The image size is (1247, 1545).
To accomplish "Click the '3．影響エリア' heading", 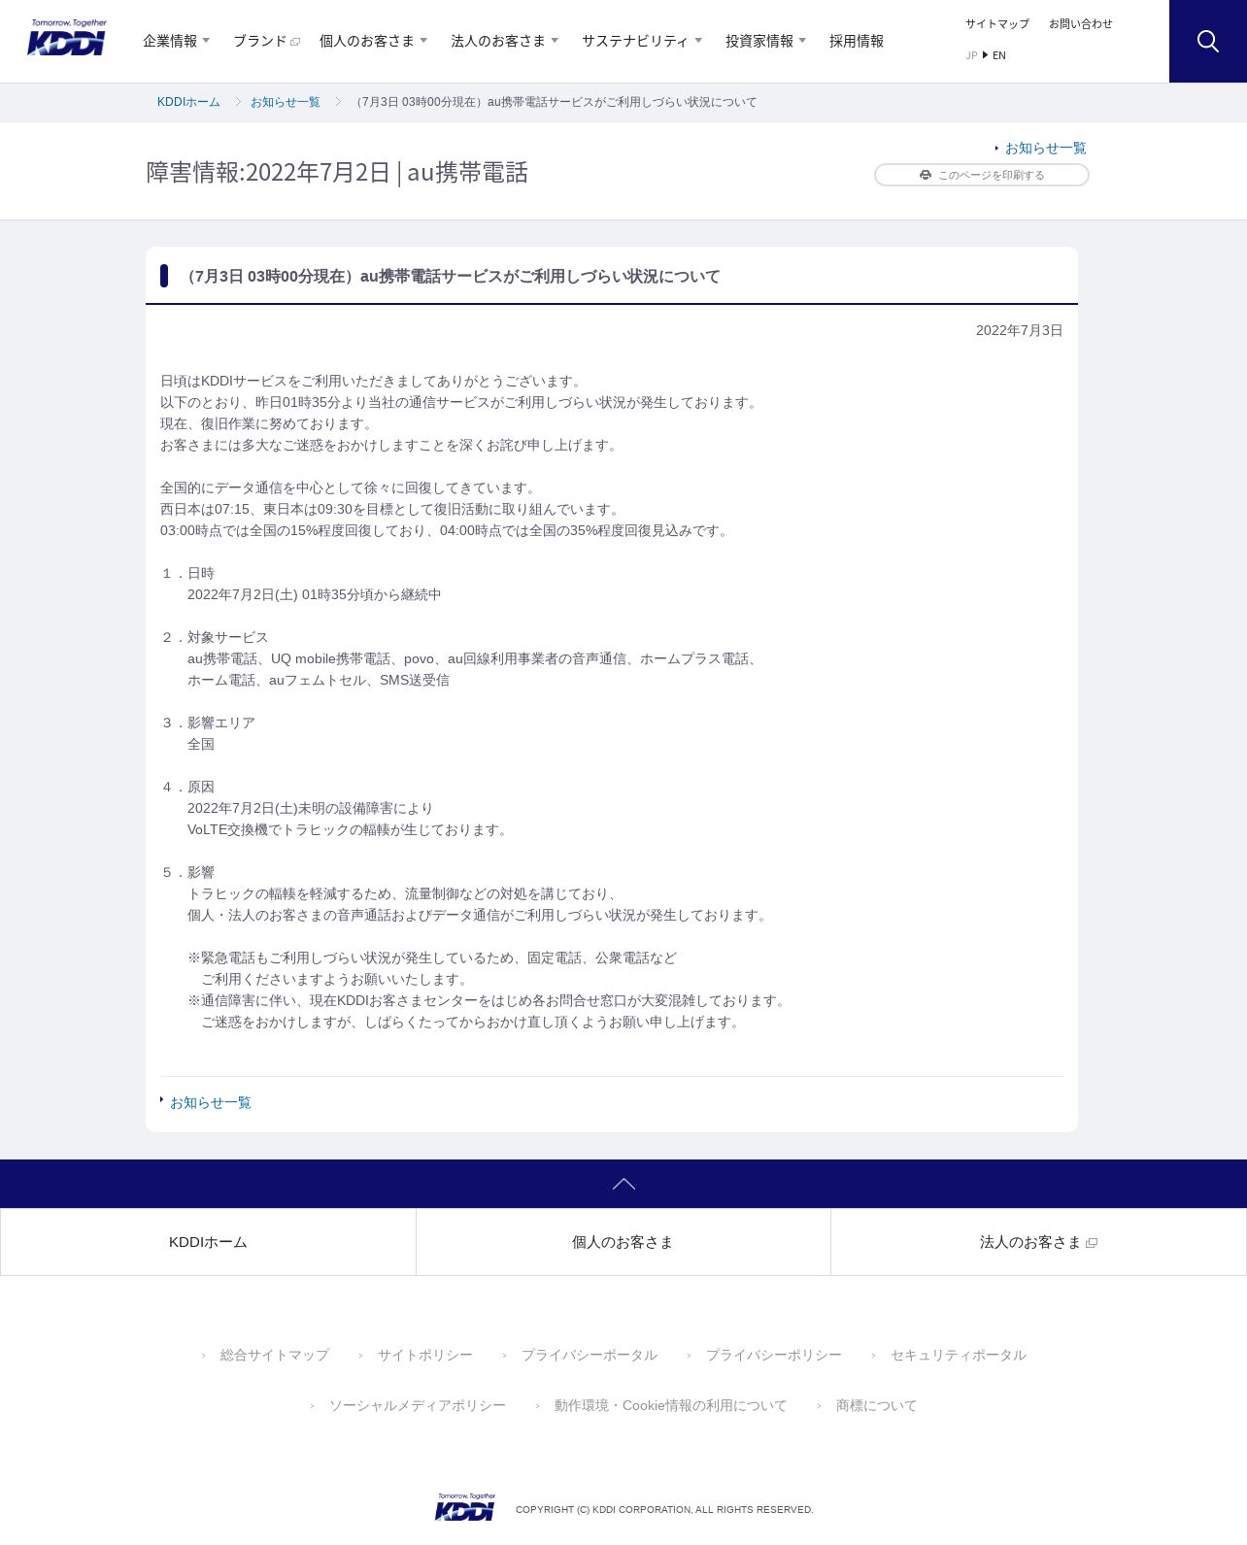I will pos(208,722).
